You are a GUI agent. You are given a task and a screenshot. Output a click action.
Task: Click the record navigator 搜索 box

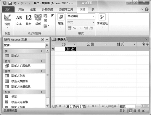(127, 106)
